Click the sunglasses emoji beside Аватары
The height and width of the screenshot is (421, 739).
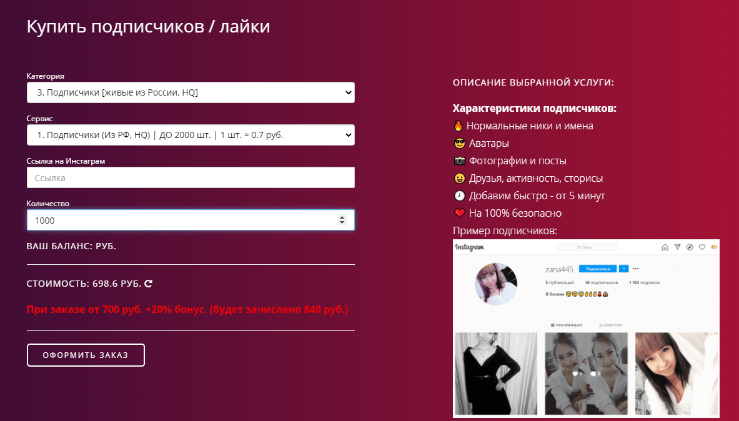pyautogui.click(x=460, y=143)
